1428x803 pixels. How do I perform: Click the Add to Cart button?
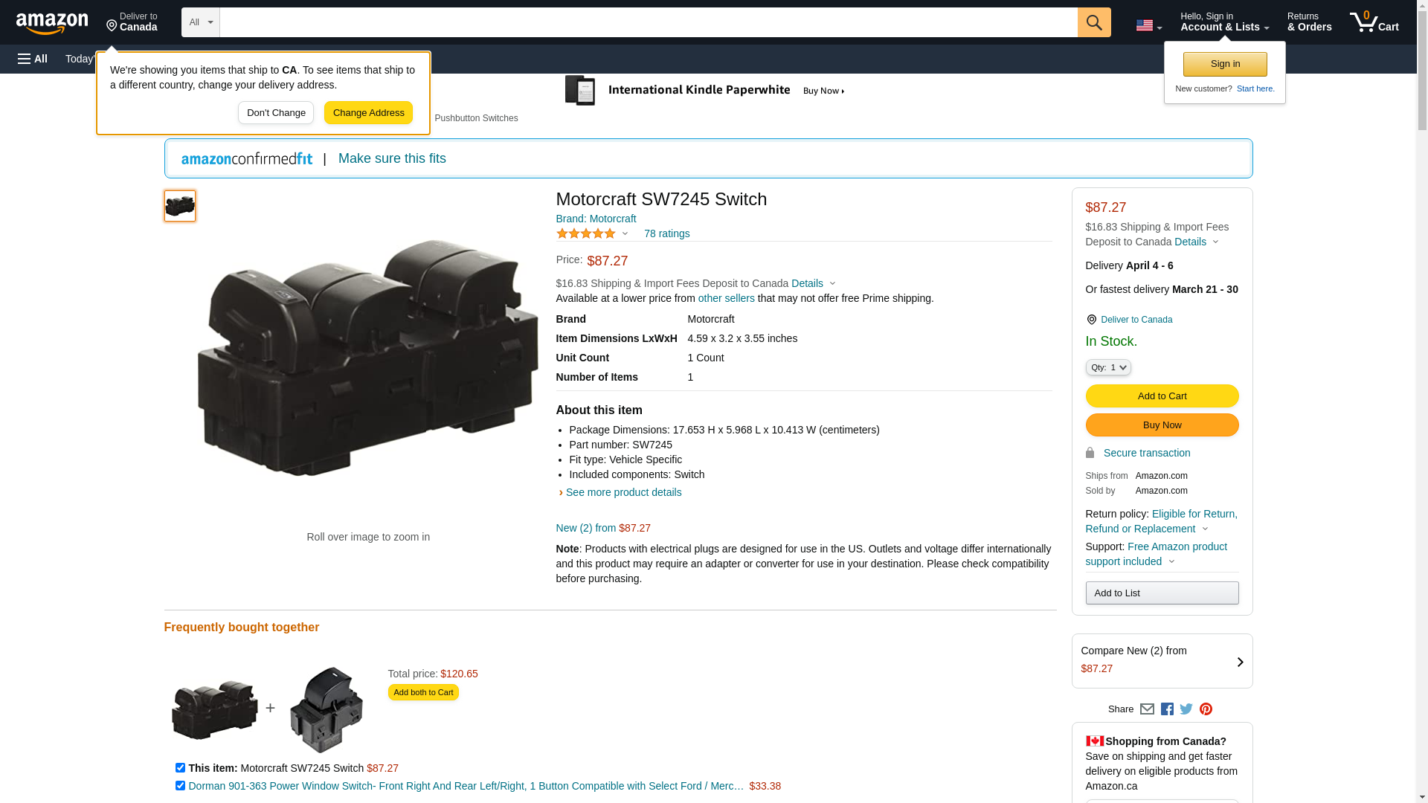[1162, 396]
